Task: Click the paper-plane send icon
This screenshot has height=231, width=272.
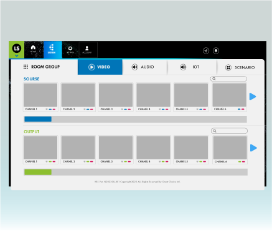Action: (x=206, y=50)
